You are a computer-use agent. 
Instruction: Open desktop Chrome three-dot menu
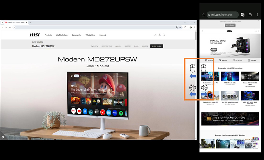tap(194, 27)
